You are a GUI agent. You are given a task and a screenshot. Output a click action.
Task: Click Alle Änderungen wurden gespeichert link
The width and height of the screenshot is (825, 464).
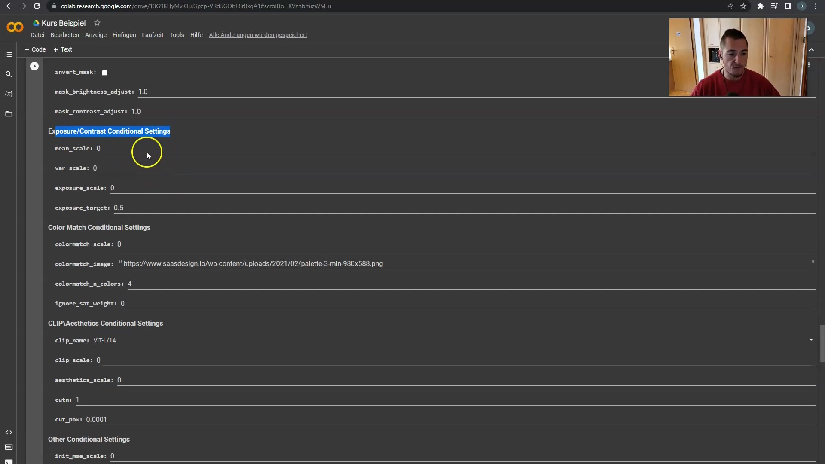click(258, 35)
